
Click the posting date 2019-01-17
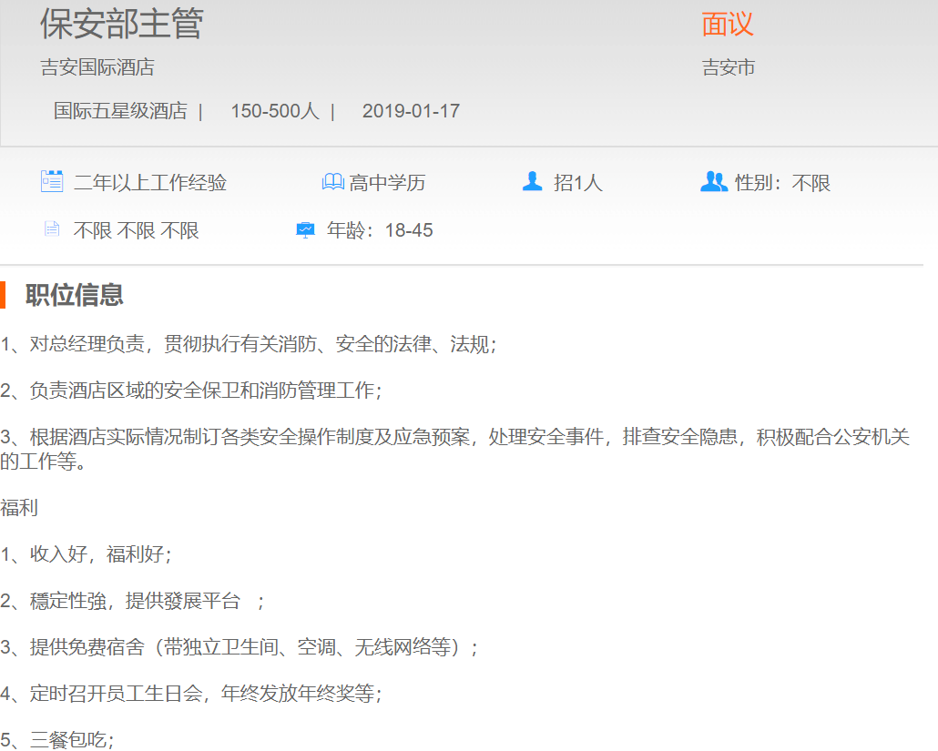click(411, 111)
